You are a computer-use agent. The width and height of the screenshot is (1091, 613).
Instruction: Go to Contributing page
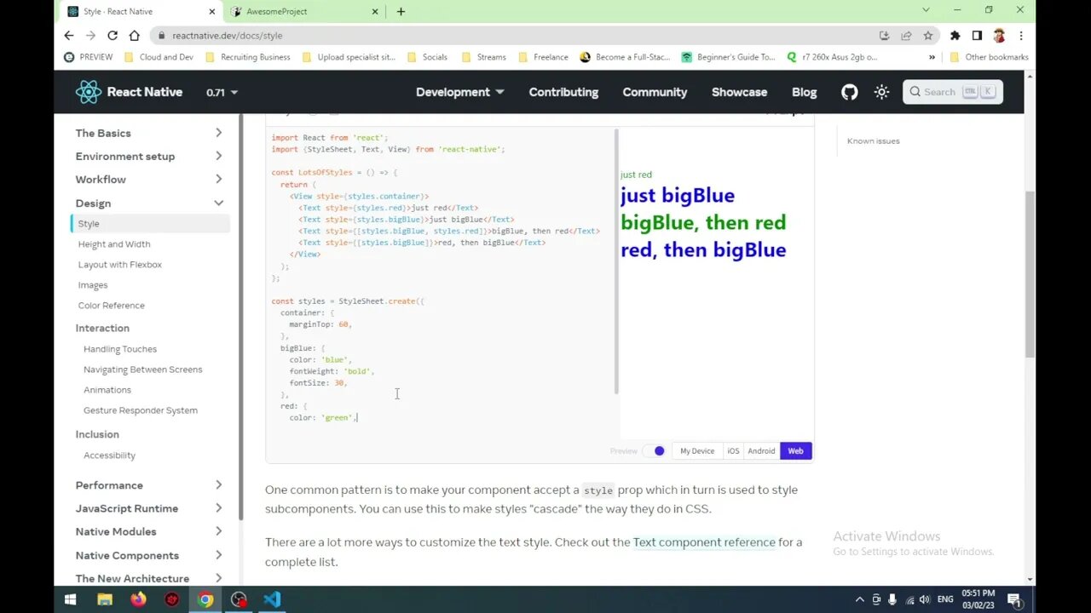563,92
